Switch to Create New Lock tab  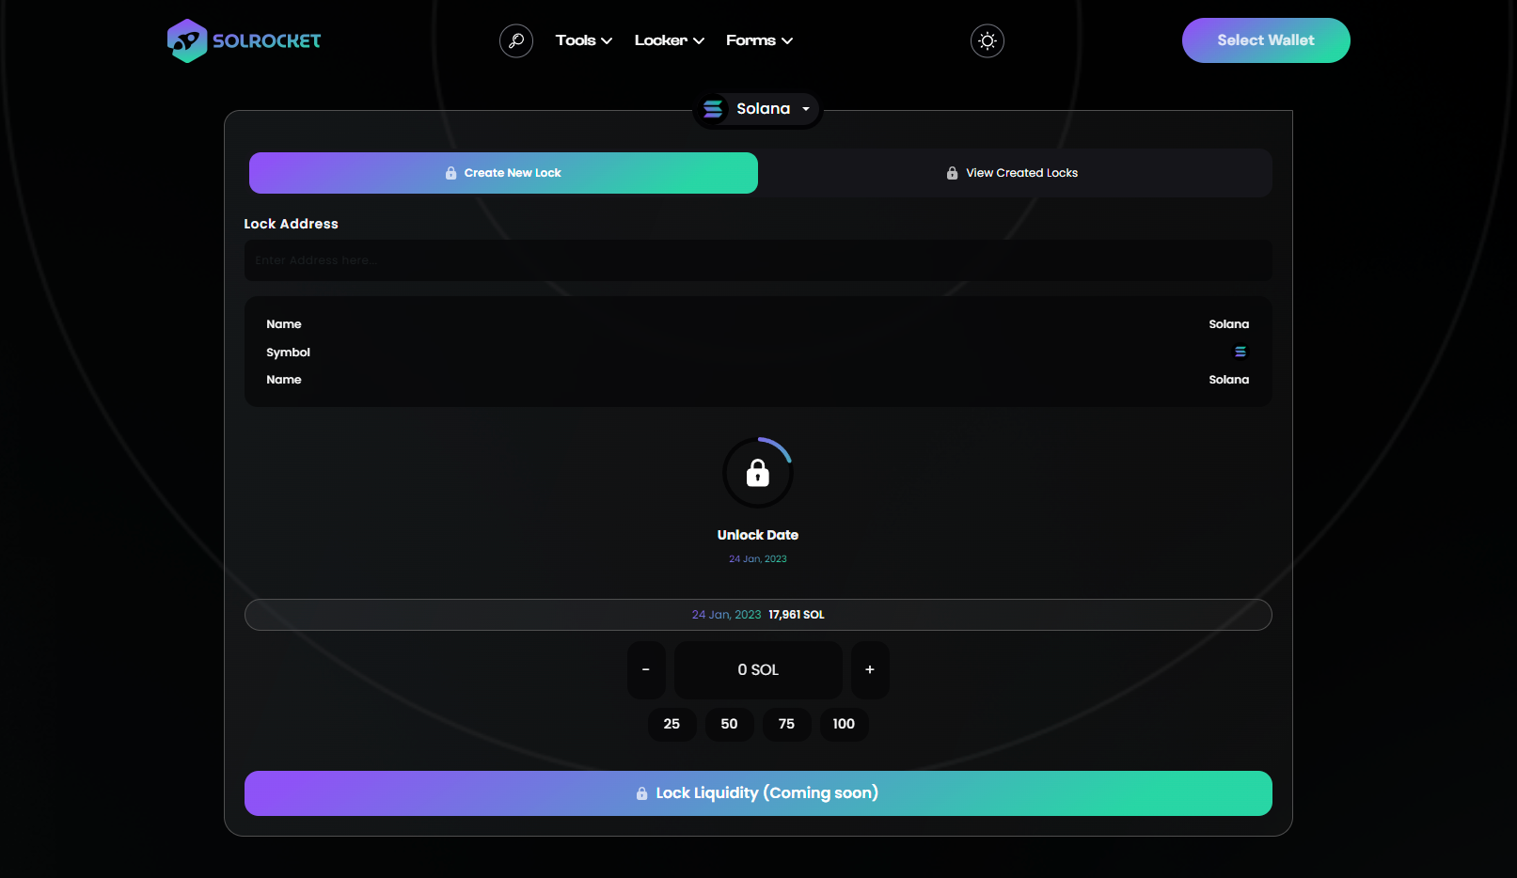click(503, 173)
